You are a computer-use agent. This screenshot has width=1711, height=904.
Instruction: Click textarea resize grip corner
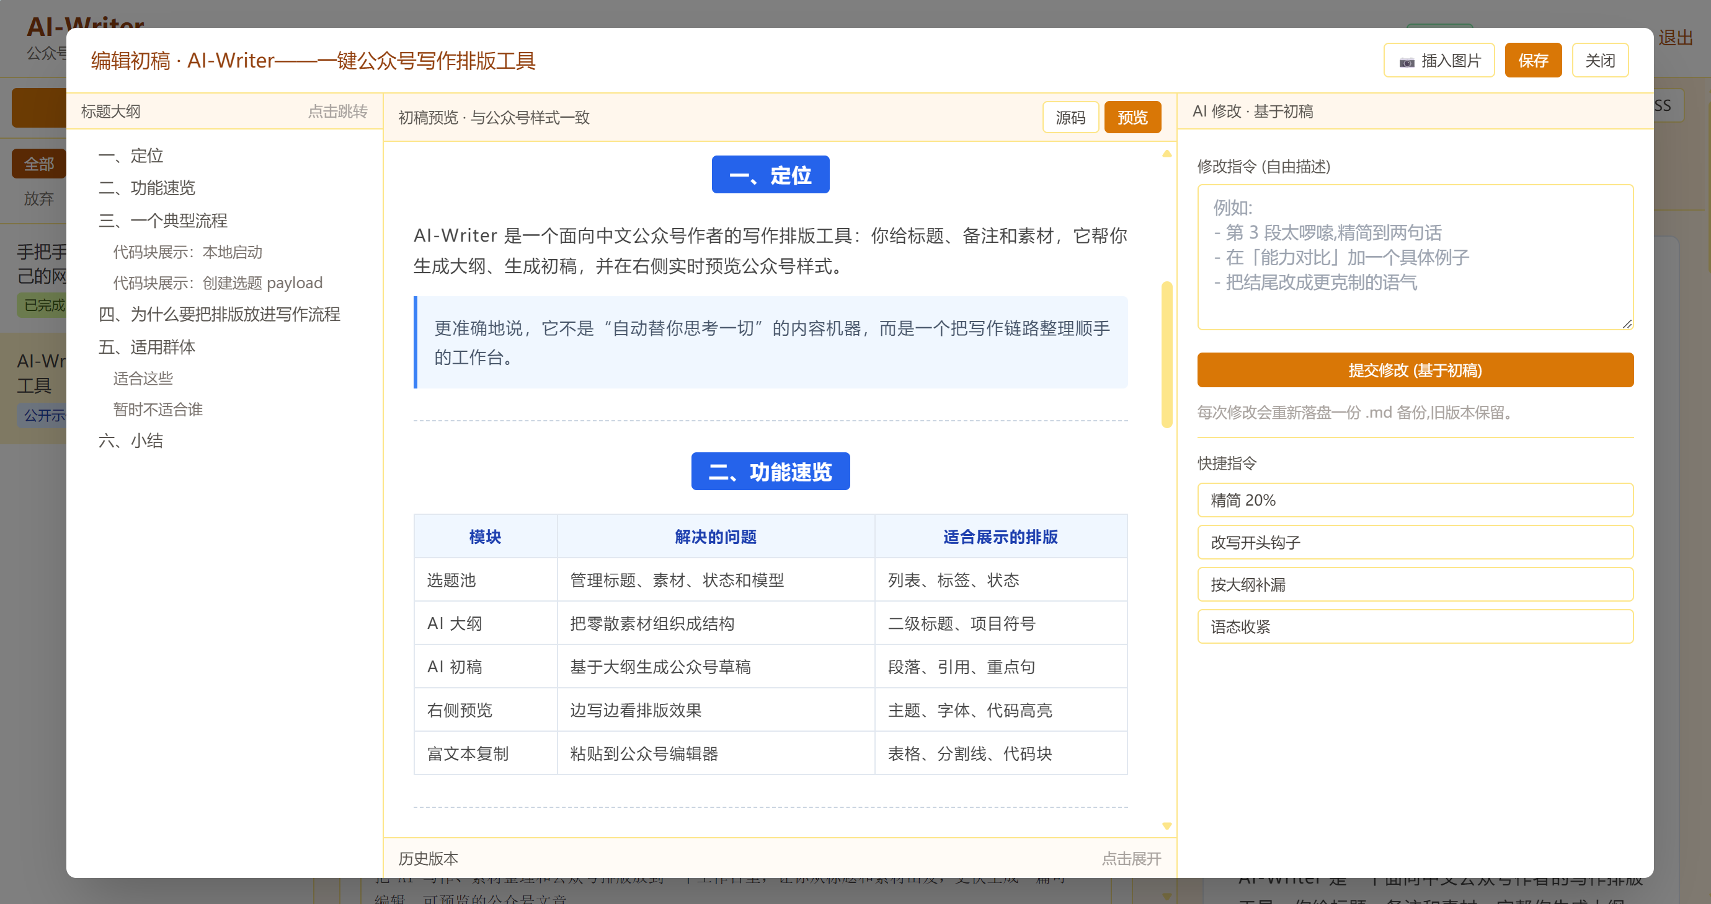pyautogui.click(x=1627, y=323)
